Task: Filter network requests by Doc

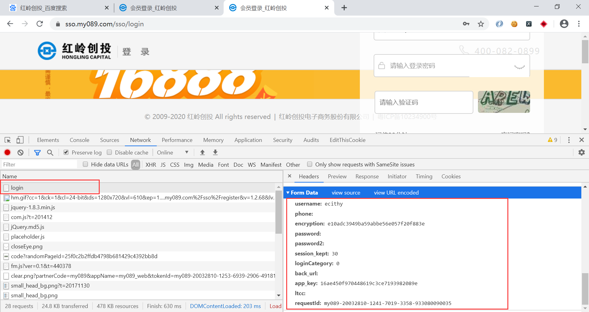Action: click(x=238, y=165)
